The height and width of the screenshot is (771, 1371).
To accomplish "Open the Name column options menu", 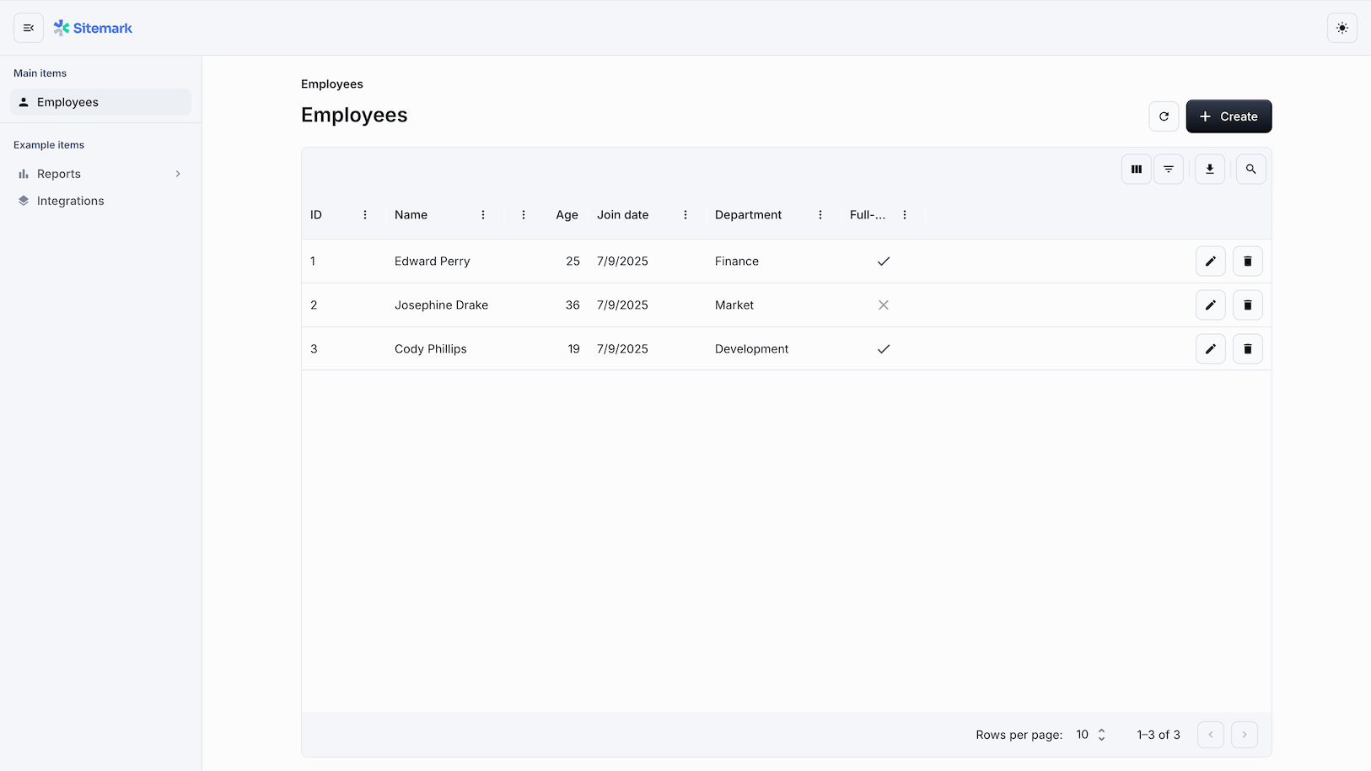I will point(482,214).
